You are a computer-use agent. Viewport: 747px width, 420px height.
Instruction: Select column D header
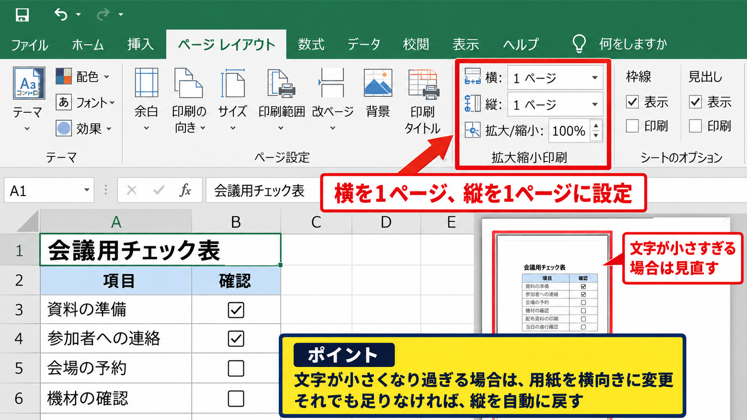coord(386,222)
